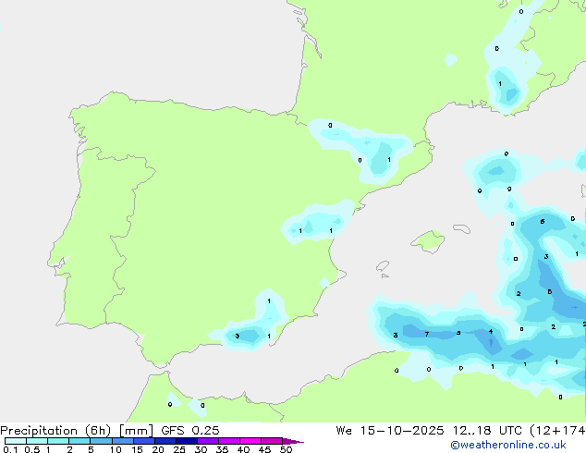Image resolution: width=586 pixels, height=453 pixels.
Task: Click the "7" precipitation value on the map
Action: [427, 334]
